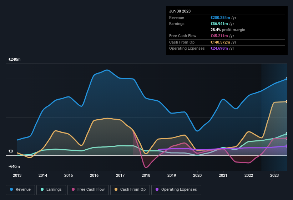Click the Cash From Op label in tooltip
Screen dimensions: 293x200
[x=182, y=42]
